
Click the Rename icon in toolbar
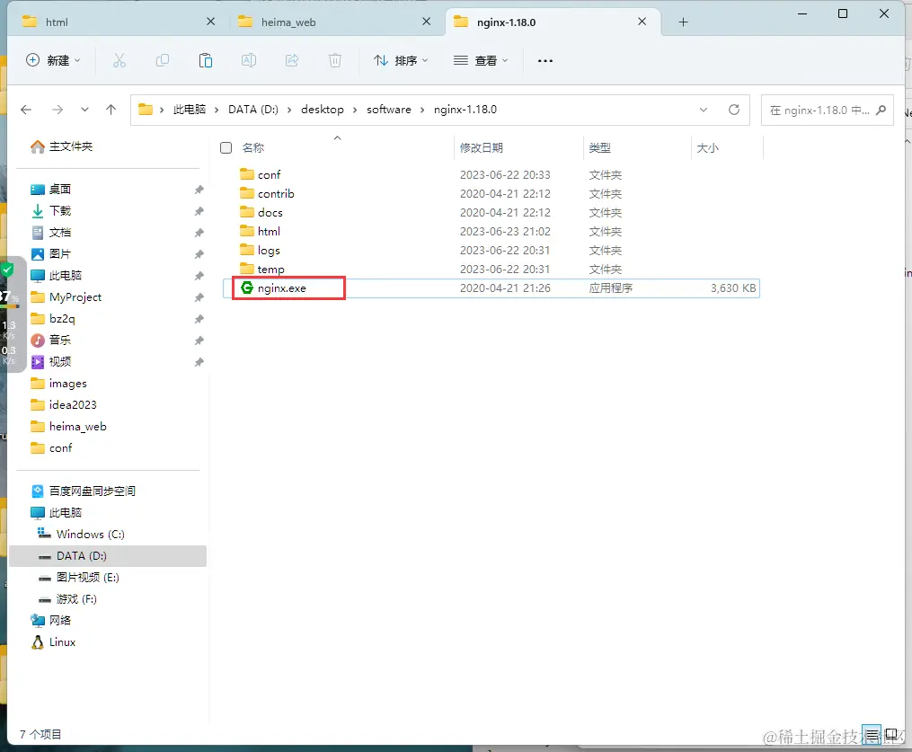248,60
